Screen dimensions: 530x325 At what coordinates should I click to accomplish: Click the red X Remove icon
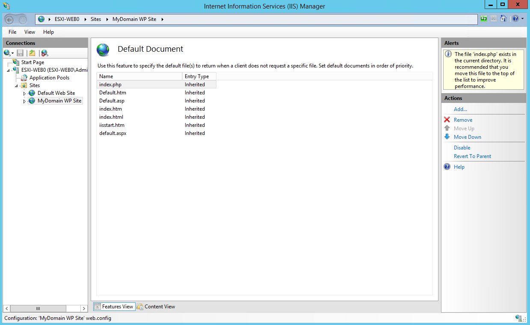tap(447, 120)
